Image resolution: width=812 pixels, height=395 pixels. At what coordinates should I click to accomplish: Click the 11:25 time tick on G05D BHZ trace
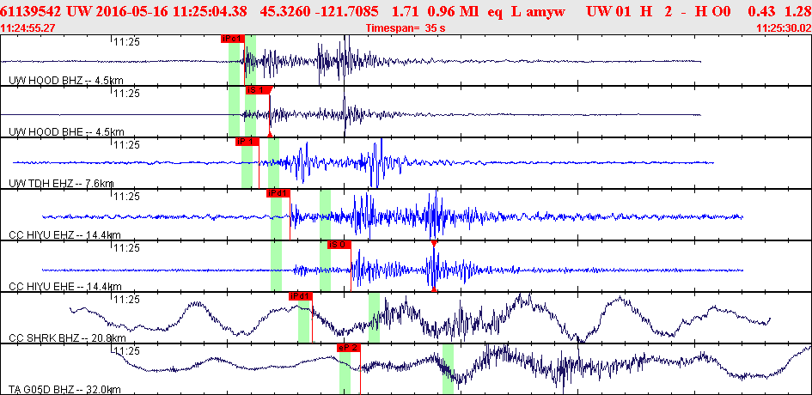127,351
